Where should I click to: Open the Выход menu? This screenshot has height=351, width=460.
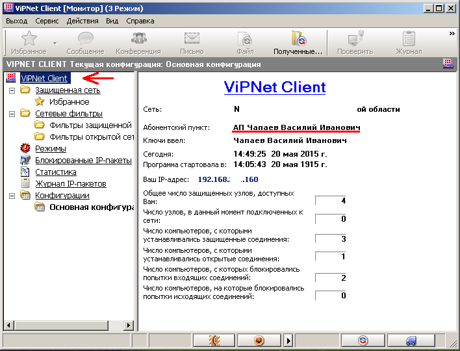17,21
